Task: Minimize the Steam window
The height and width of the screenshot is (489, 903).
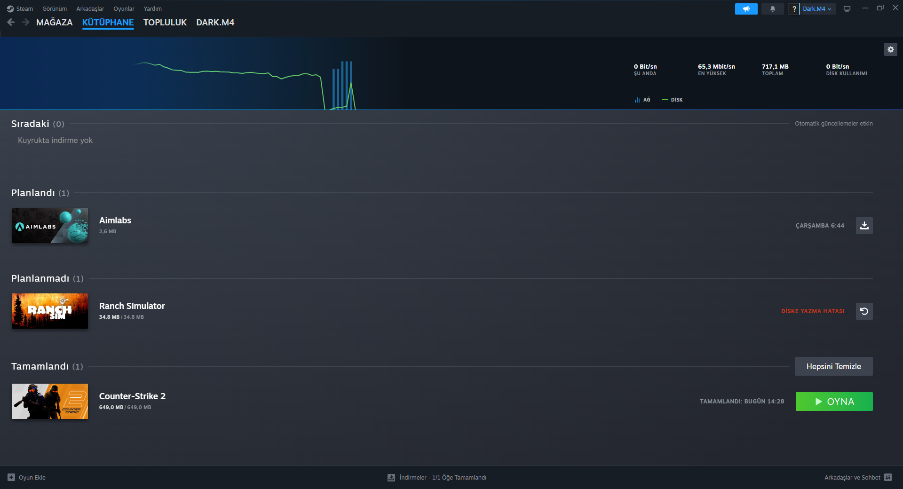Action: click(865, 8)
